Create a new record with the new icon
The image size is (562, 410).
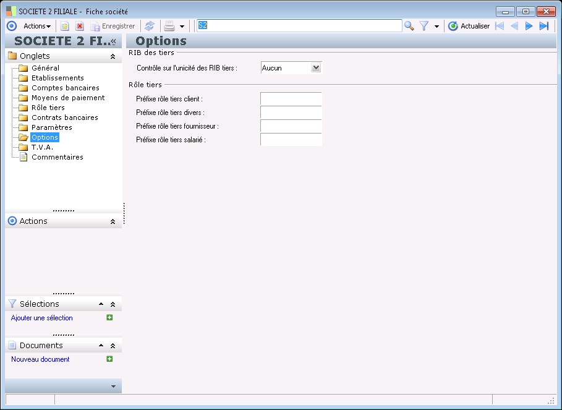pos(64,26)
